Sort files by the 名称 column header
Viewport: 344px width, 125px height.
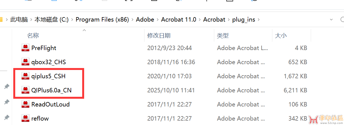pos(33,35)
